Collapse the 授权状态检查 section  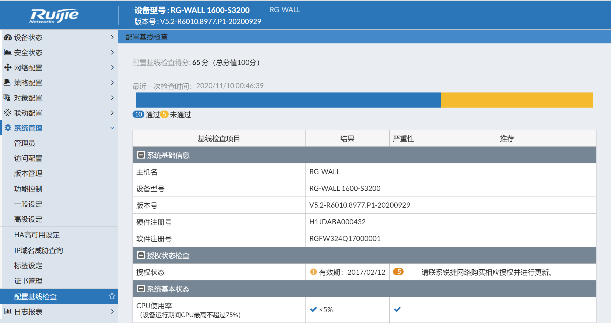(141, 255)
